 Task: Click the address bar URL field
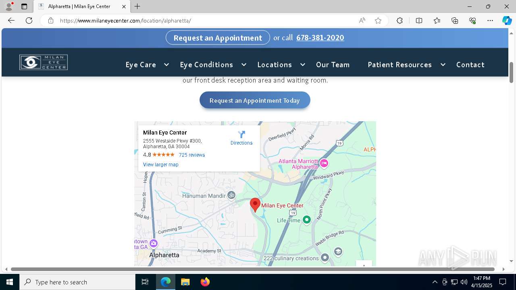[206, 21]
